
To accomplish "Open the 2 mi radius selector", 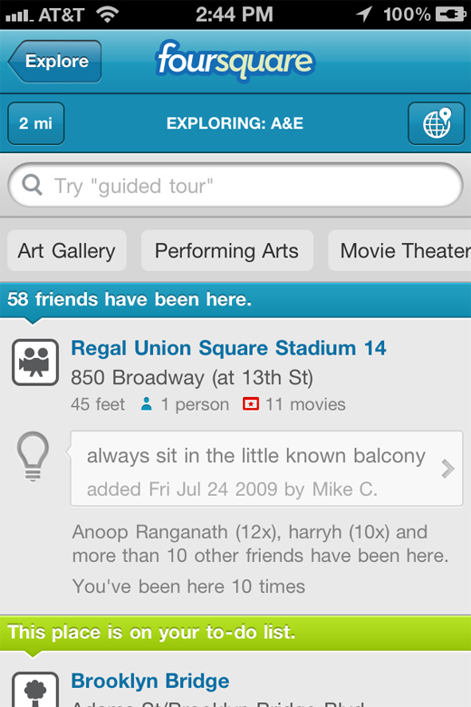I will click(x=36, y=123).
